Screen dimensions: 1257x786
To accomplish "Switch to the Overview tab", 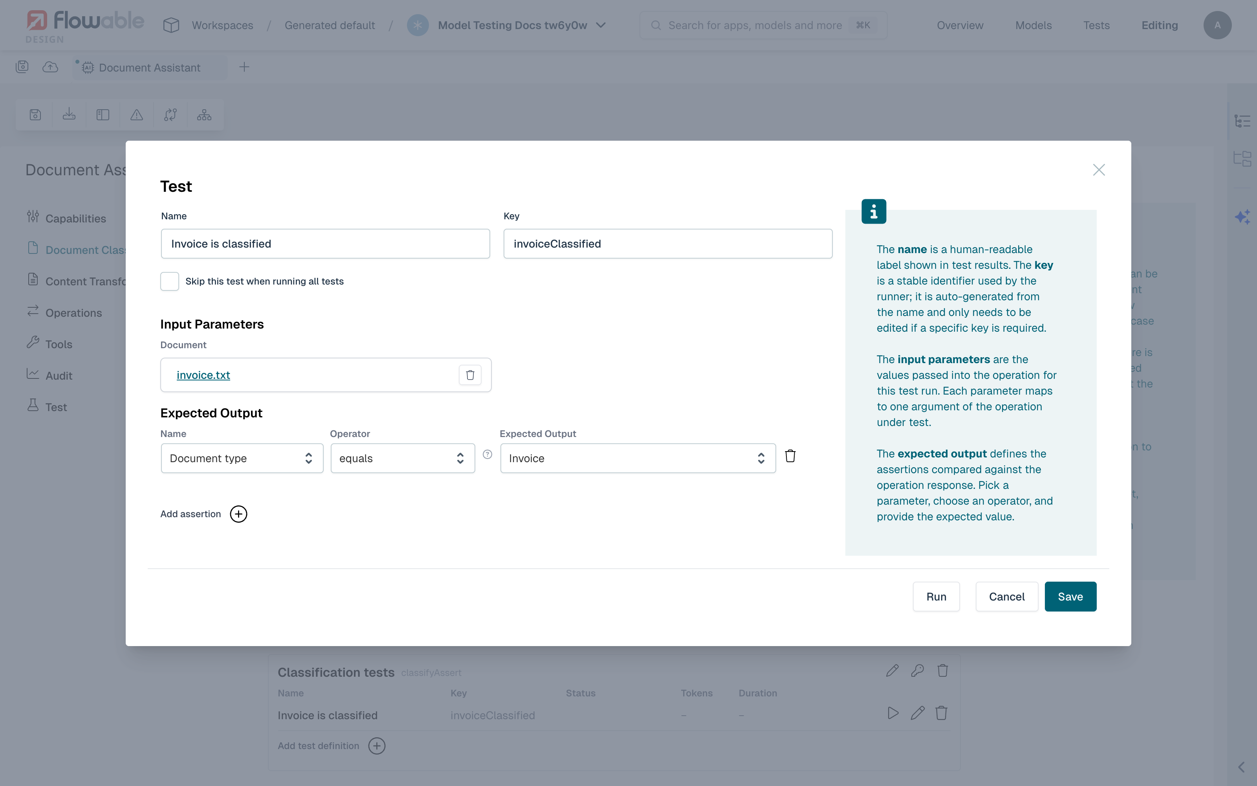I will click(960, 25).
